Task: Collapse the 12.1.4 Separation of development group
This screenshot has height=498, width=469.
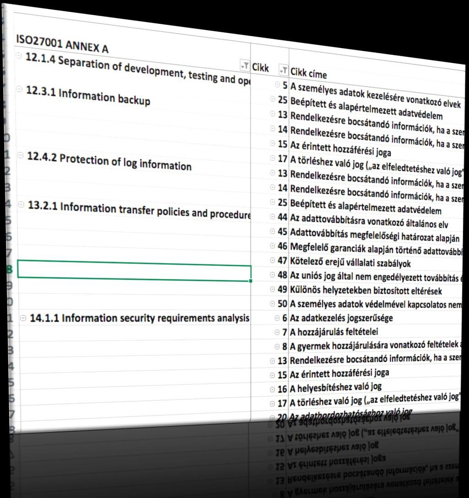Action: point(19,55)
